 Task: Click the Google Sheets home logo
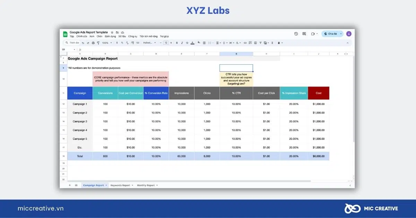tap(65, 34)
